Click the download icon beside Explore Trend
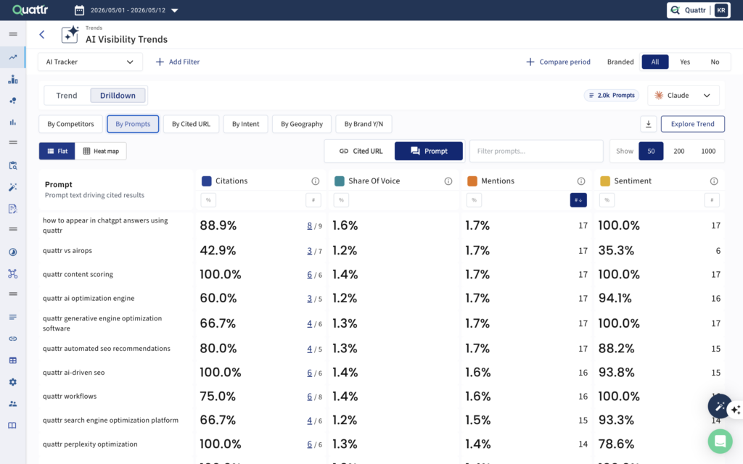743x464 pixels. click(x=648, y=124)
